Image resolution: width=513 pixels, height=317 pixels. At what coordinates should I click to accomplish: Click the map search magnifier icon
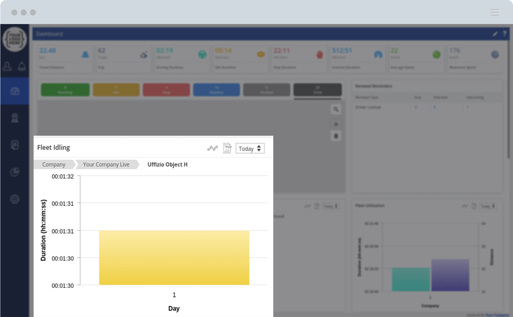336,109
